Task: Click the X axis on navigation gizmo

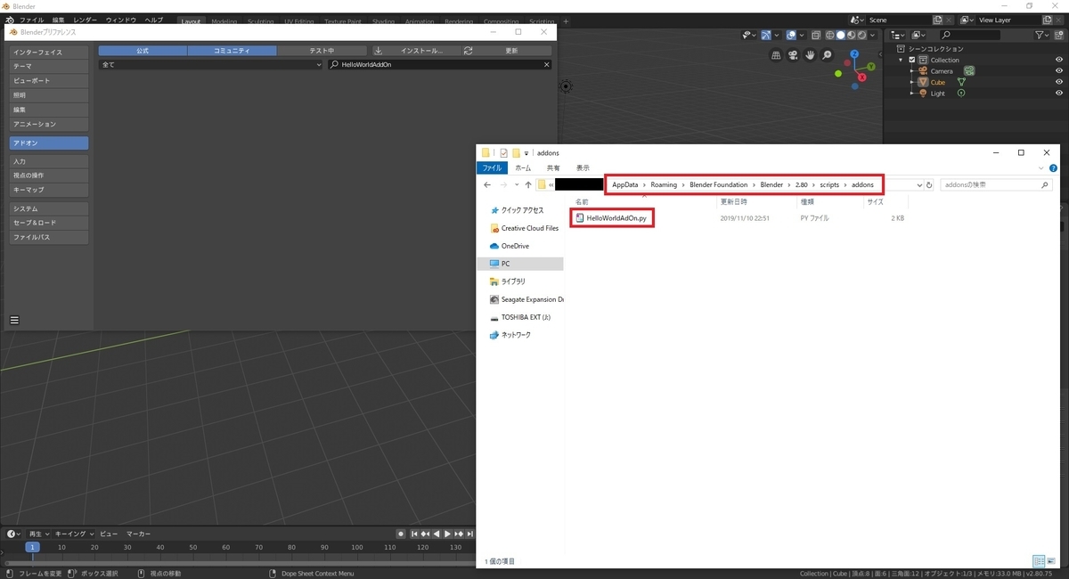Action: [x=862, y=77]
